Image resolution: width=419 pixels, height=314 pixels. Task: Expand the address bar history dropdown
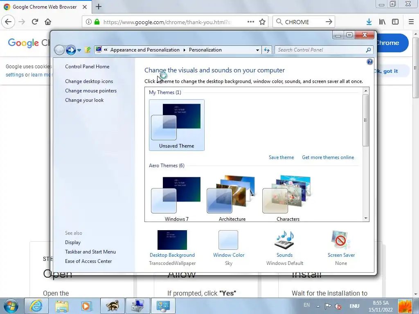point(257,50)
